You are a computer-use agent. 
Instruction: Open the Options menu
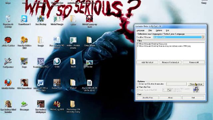pyautogui.click(x=159, y=30)
